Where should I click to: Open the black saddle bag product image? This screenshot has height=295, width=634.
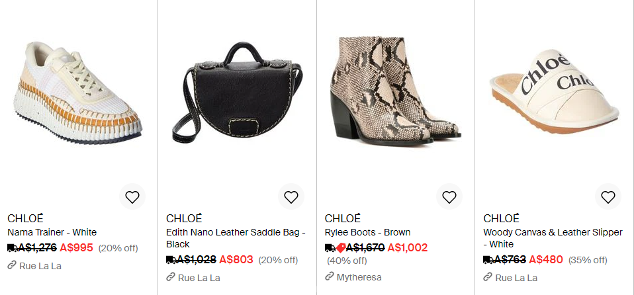click(236, 92)
